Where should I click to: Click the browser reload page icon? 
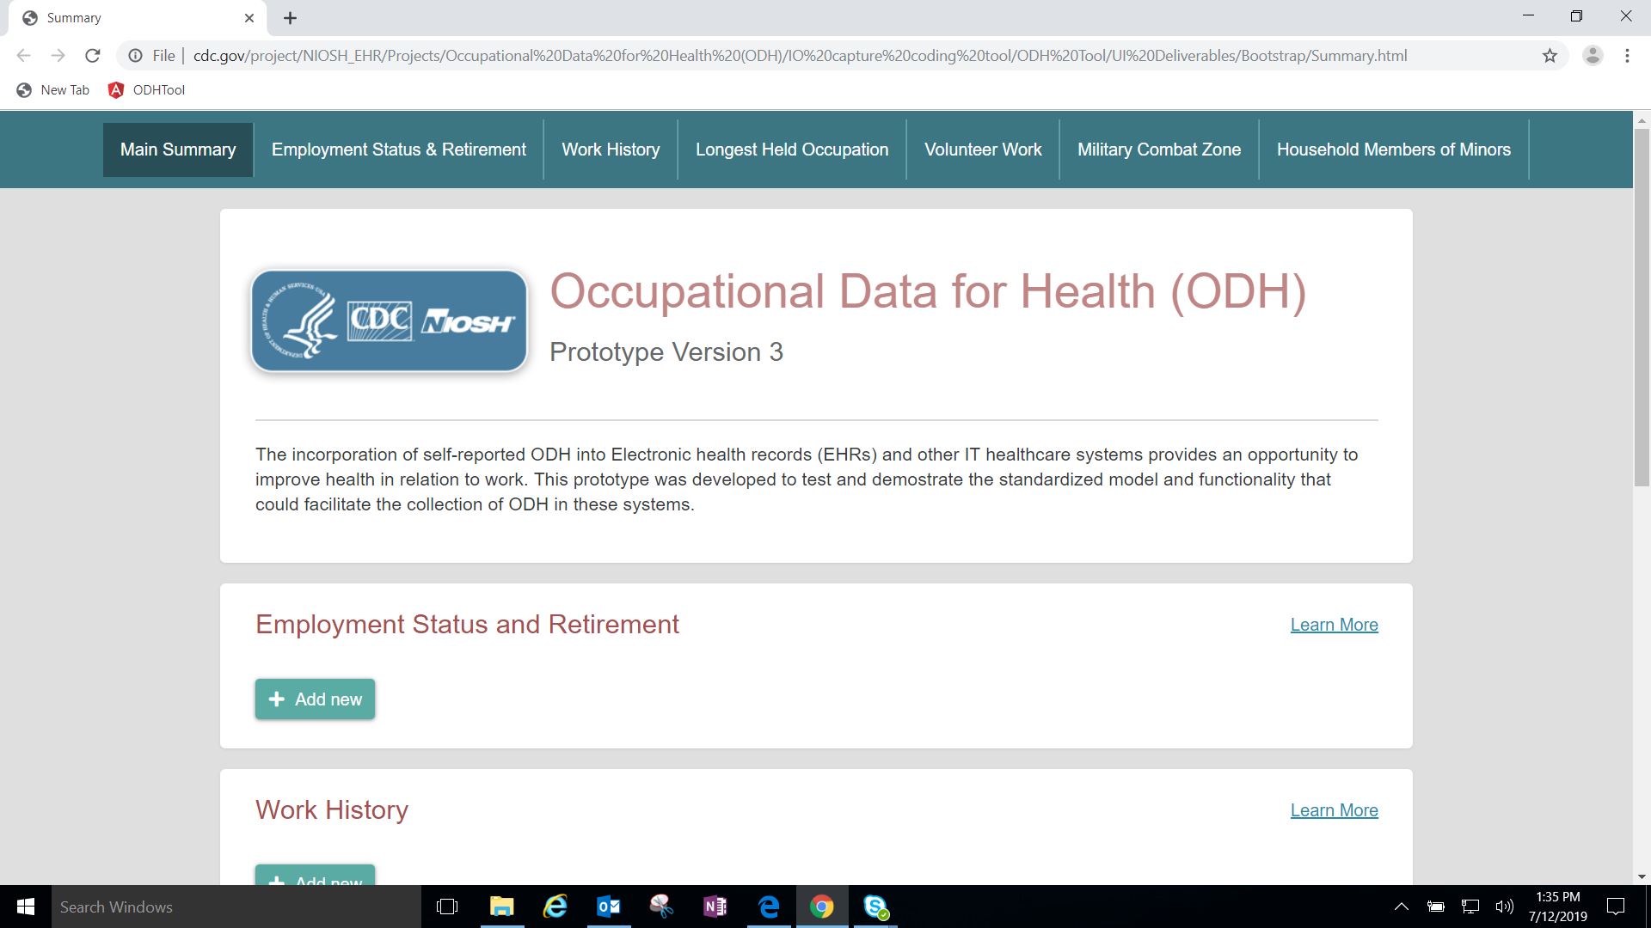93,56
